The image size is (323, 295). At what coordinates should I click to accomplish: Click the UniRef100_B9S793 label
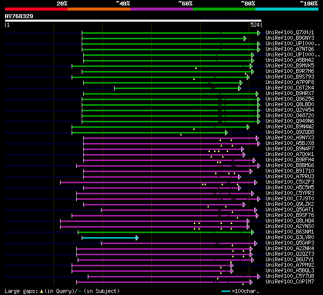pyautogui.click(x=290, y=77)
